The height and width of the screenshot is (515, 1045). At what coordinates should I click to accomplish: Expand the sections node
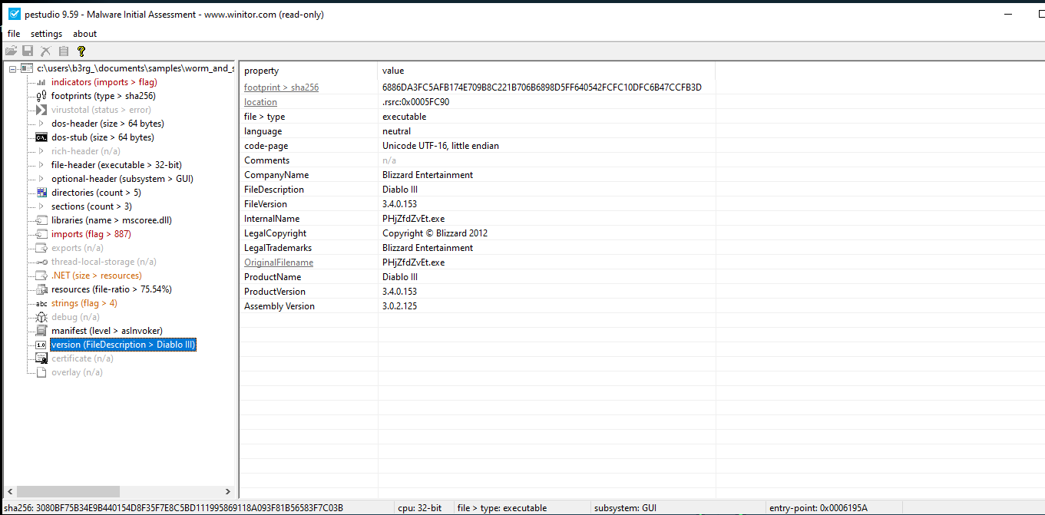click(41, 206)
